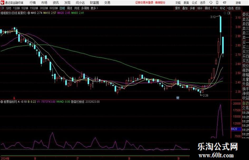The image size is (249, 160).
Task: Switch to the 15分钟 period tab
Action: coord(34,8)
